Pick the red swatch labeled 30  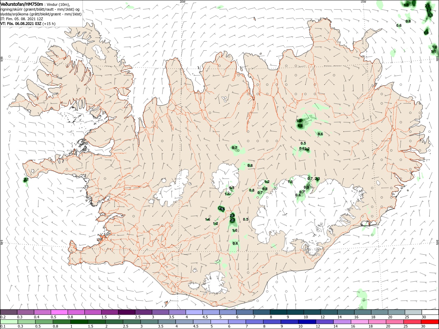(430, 322)
